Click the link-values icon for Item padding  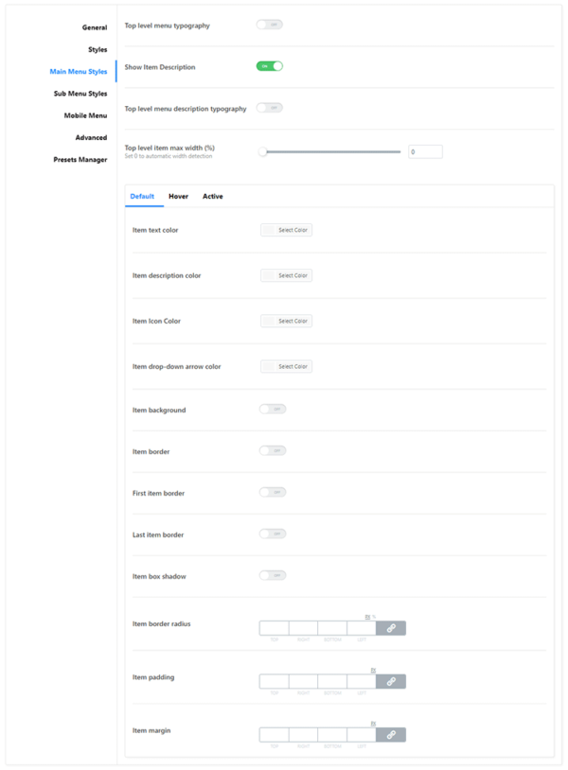391,681
